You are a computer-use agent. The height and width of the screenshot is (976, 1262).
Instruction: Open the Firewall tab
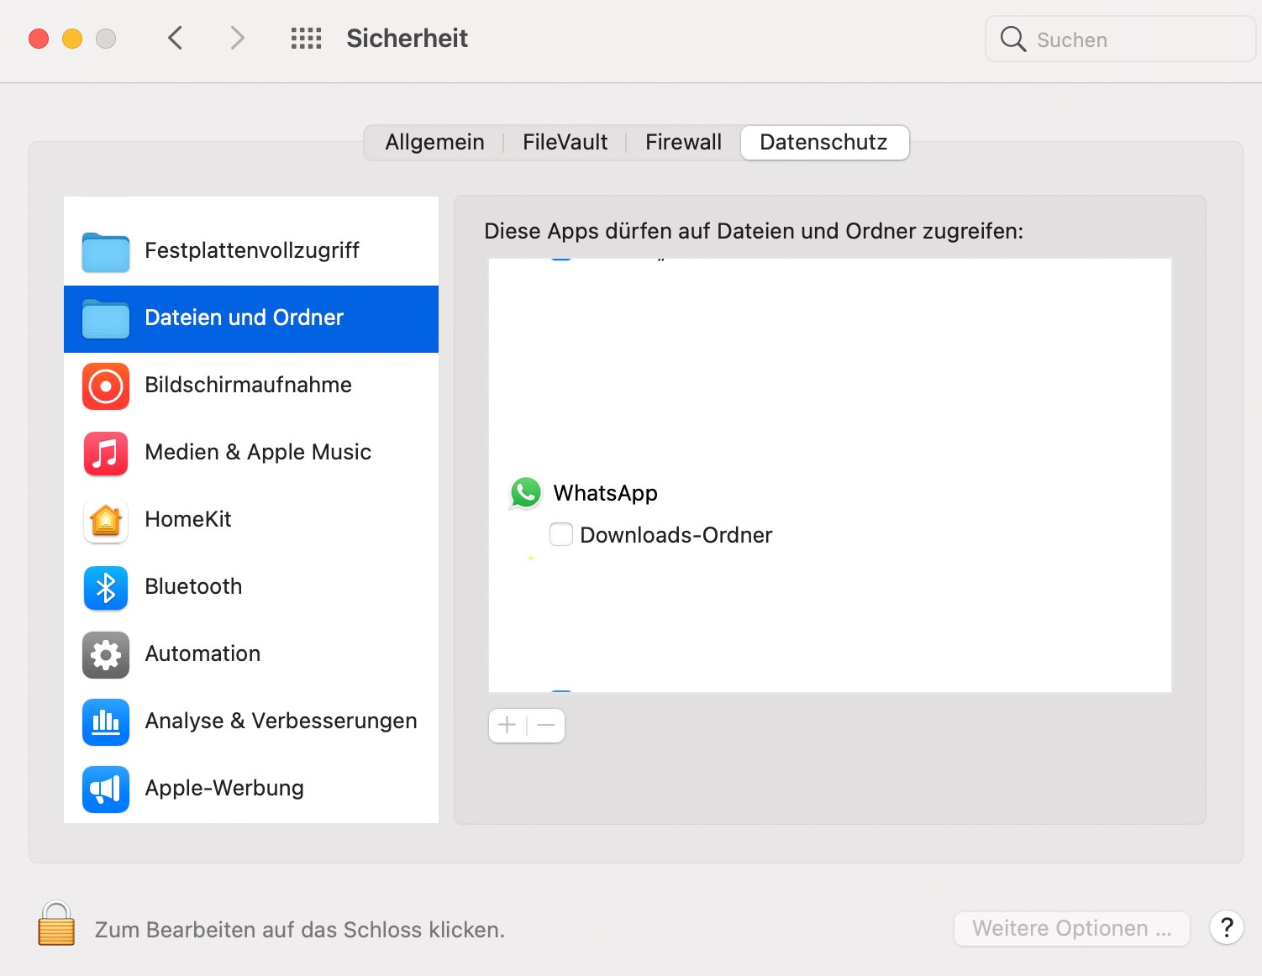coord(683,143)
